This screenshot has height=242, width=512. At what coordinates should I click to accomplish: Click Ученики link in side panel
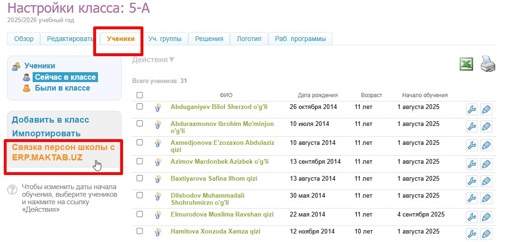pyautogui.click(x=40, y=66)
